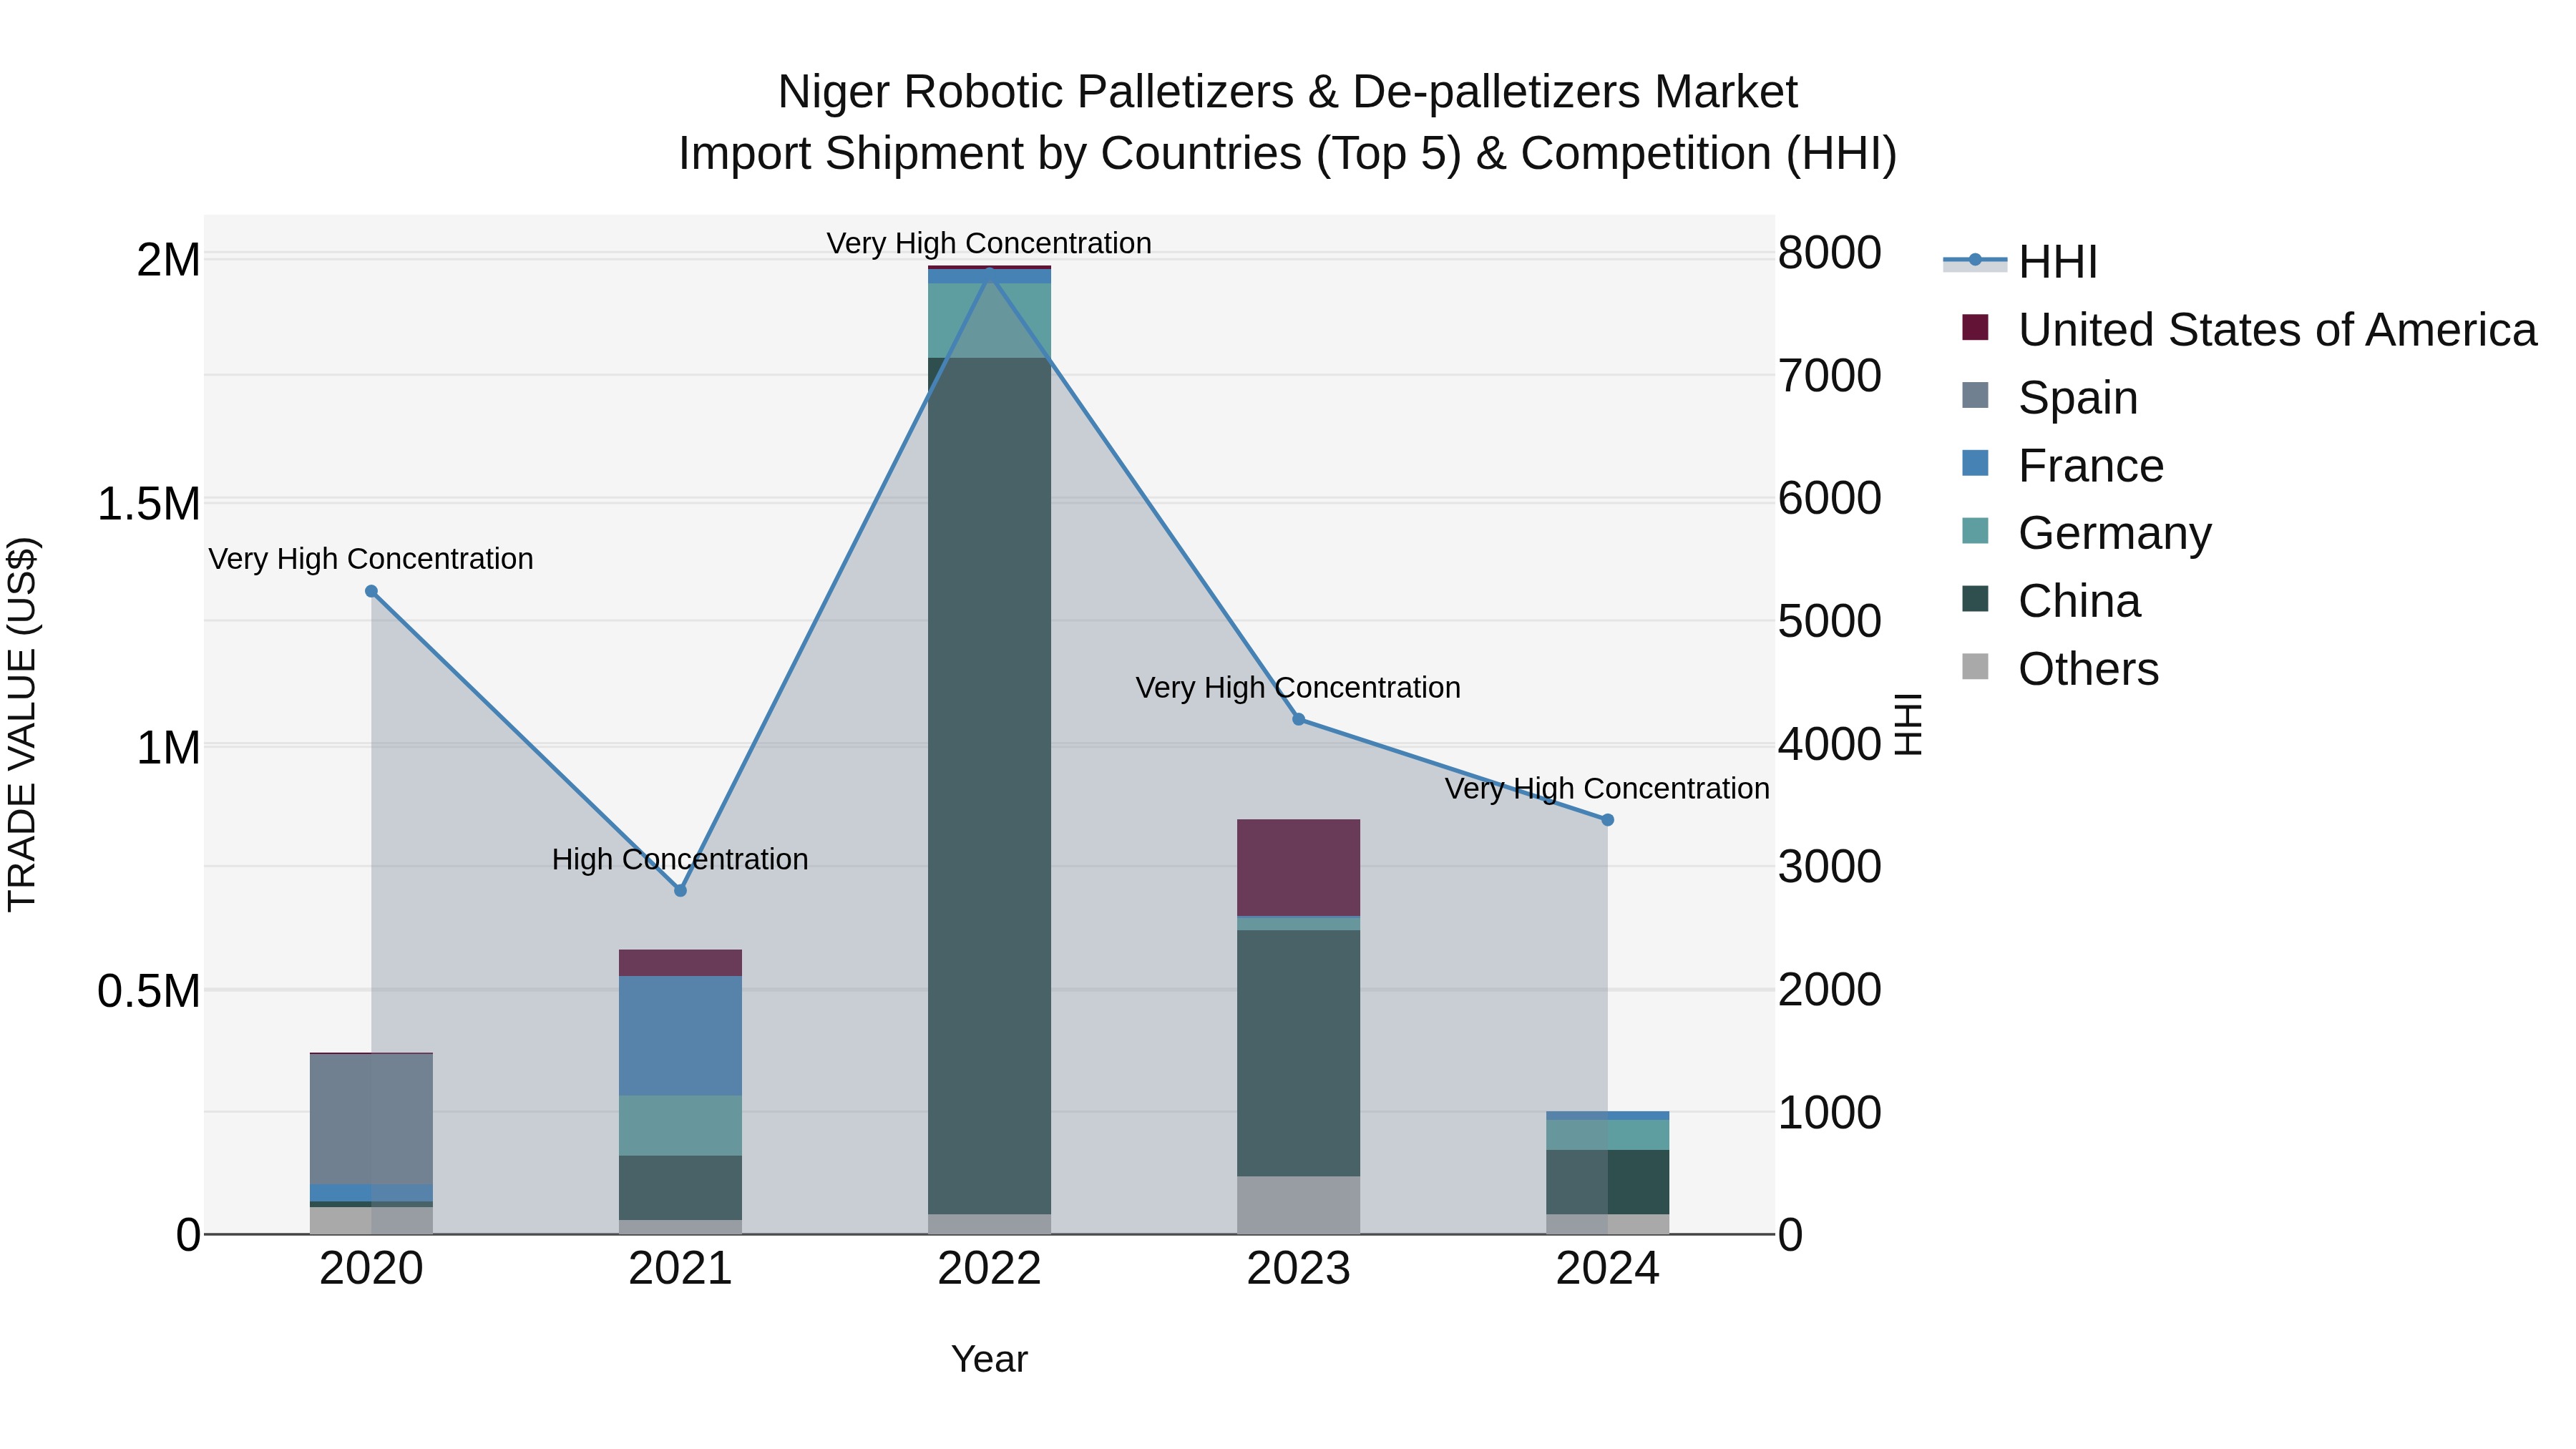Click the France legend color swatch
This screenshot has height=1449, width=2576.
tap(1975, 464)
